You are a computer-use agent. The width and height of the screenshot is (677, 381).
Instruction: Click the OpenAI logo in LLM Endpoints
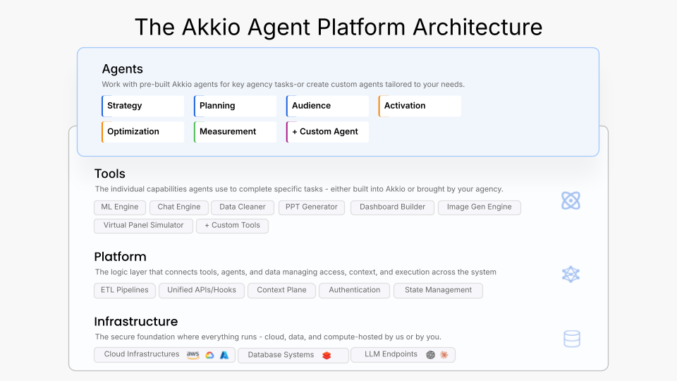point(430,355)
